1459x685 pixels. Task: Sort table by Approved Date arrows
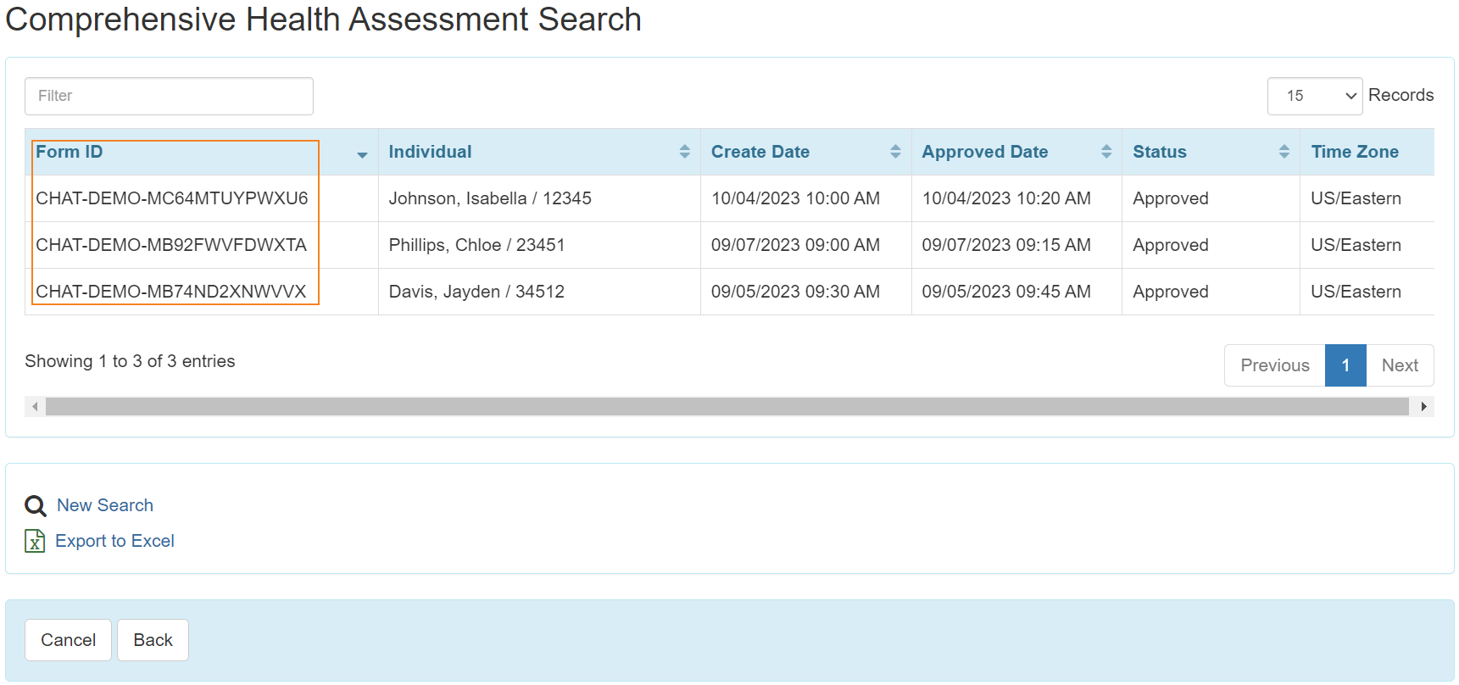pyautogui.click(x=1106, y=152)
